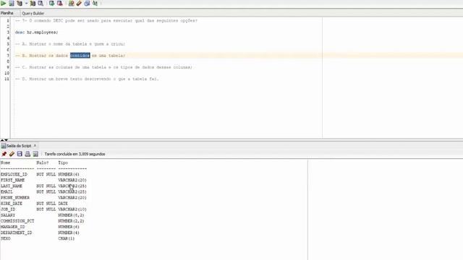
Task: Pin the script output with red pin icon
Action: [x=4, y=154]
